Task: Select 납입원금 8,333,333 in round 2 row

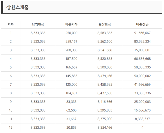Action: pos(38,41)
